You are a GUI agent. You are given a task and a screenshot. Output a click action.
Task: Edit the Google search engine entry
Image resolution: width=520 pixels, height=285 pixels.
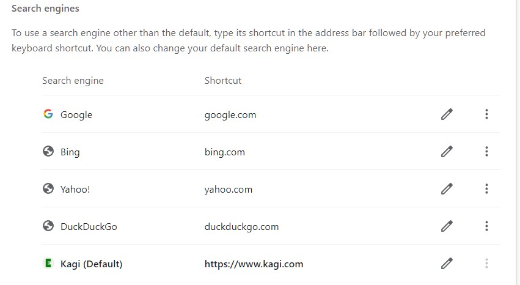click(x=447, y=114)
